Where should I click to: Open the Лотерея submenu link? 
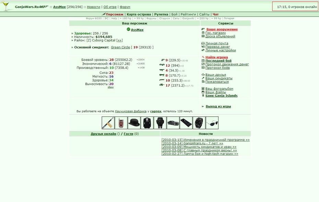[229, 18]
